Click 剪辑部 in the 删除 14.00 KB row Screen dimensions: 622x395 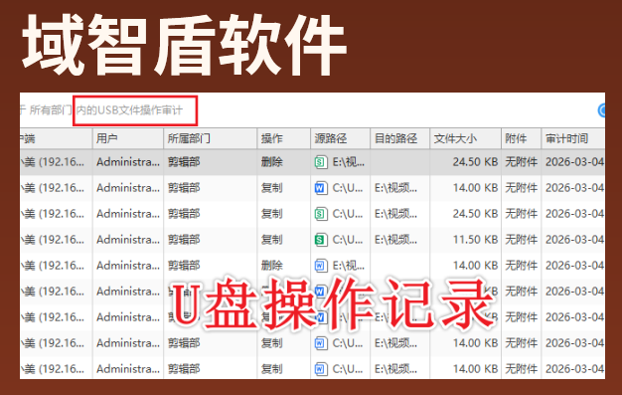(184, 266)
